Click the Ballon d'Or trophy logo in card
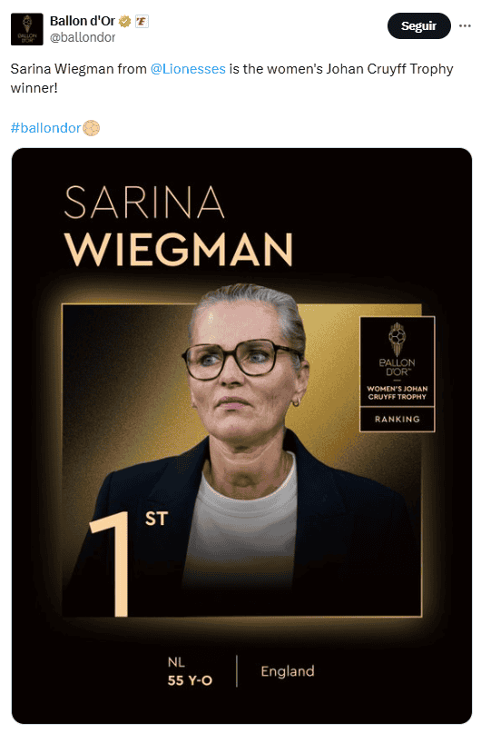Screen dimensions: 481x733 click(x=397, y=349)
